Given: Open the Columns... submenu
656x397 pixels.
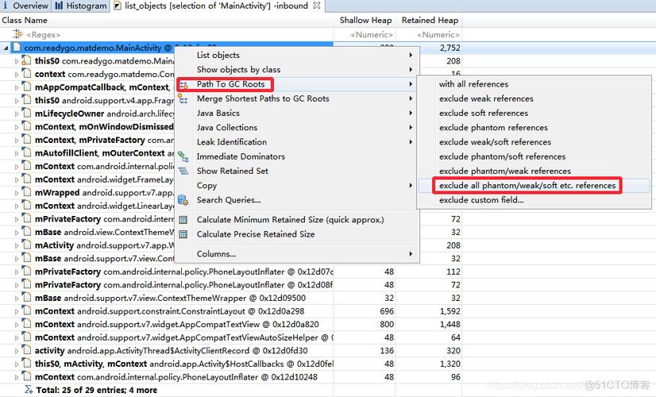Looking at the screenshot, I should click(x=296, y=254).
